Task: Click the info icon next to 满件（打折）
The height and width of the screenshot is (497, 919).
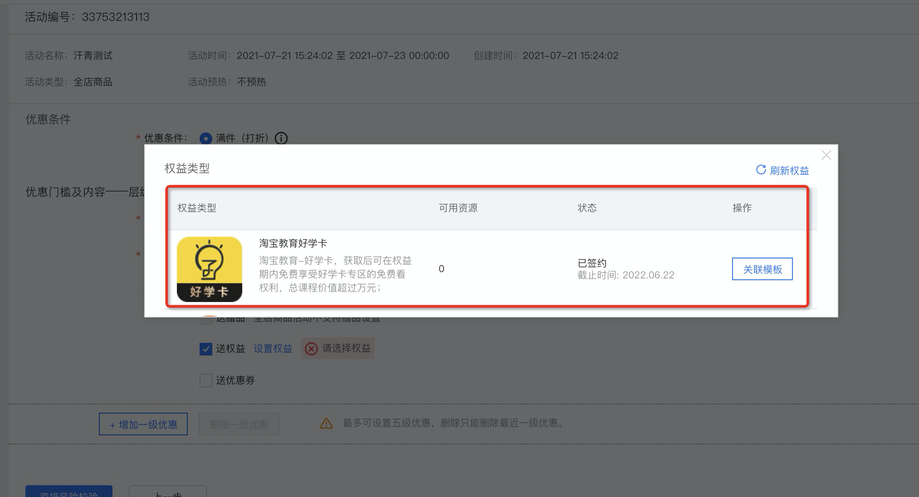Action: tap(281, 138)
